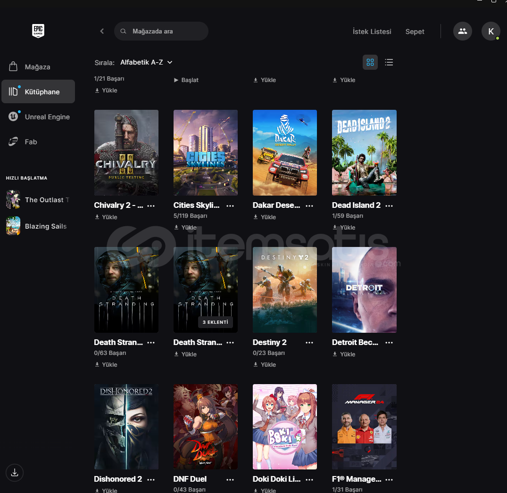This screenshot has height=493, width=507.
Task: Launch Blazing Sails from quick launch
Action: [x=38, y=226]
